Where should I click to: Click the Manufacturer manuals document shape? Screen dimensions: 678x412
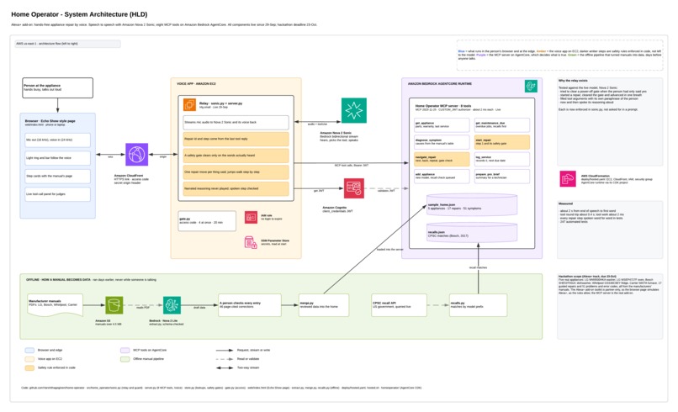[55, 306]
